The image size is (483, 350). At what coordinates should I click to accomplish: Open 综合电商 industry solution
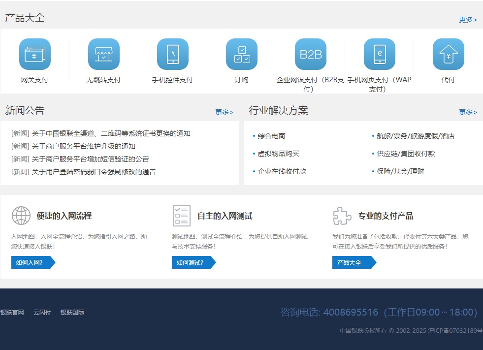pos(271,136)
